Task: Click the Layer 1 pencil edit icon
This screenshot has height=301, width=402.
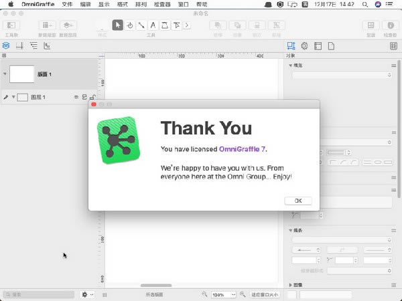Action: point(5,97)
